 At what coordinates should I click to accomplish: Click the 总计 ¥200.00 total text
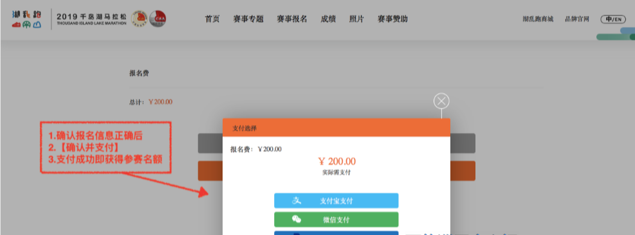[x=151, y=102]
